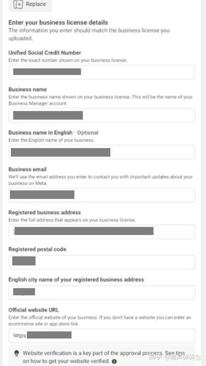The width and height of the screenshot is (206, 366).
Task: Click 'Optional' next to Business name in English
Action: 88,132
